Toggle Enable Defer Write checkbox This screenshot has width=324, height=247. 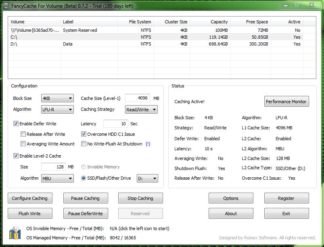click(x=16, y=124)
